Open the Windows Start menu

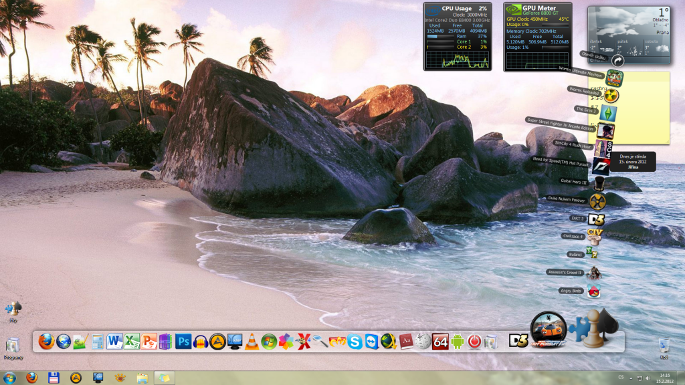[9, 378]
